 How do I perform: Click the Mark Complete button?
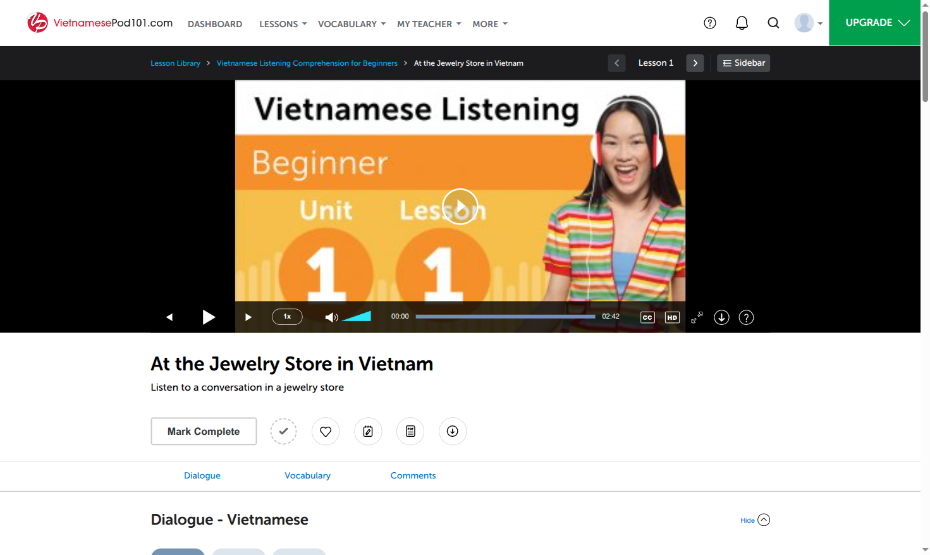(204, 431)
